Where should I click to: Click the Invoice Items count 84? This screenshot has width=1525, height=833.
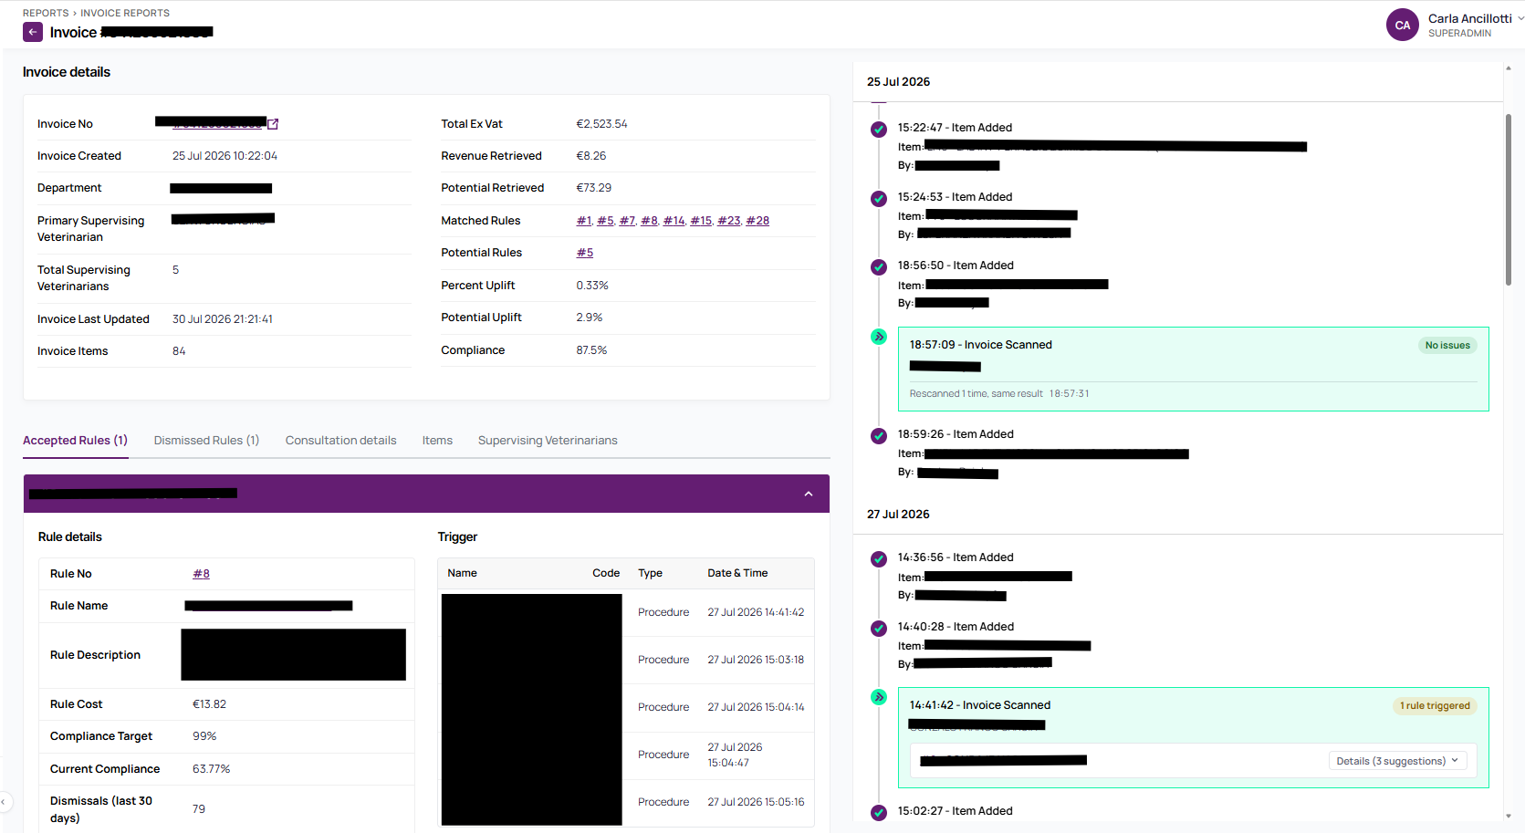click(179, 351)
